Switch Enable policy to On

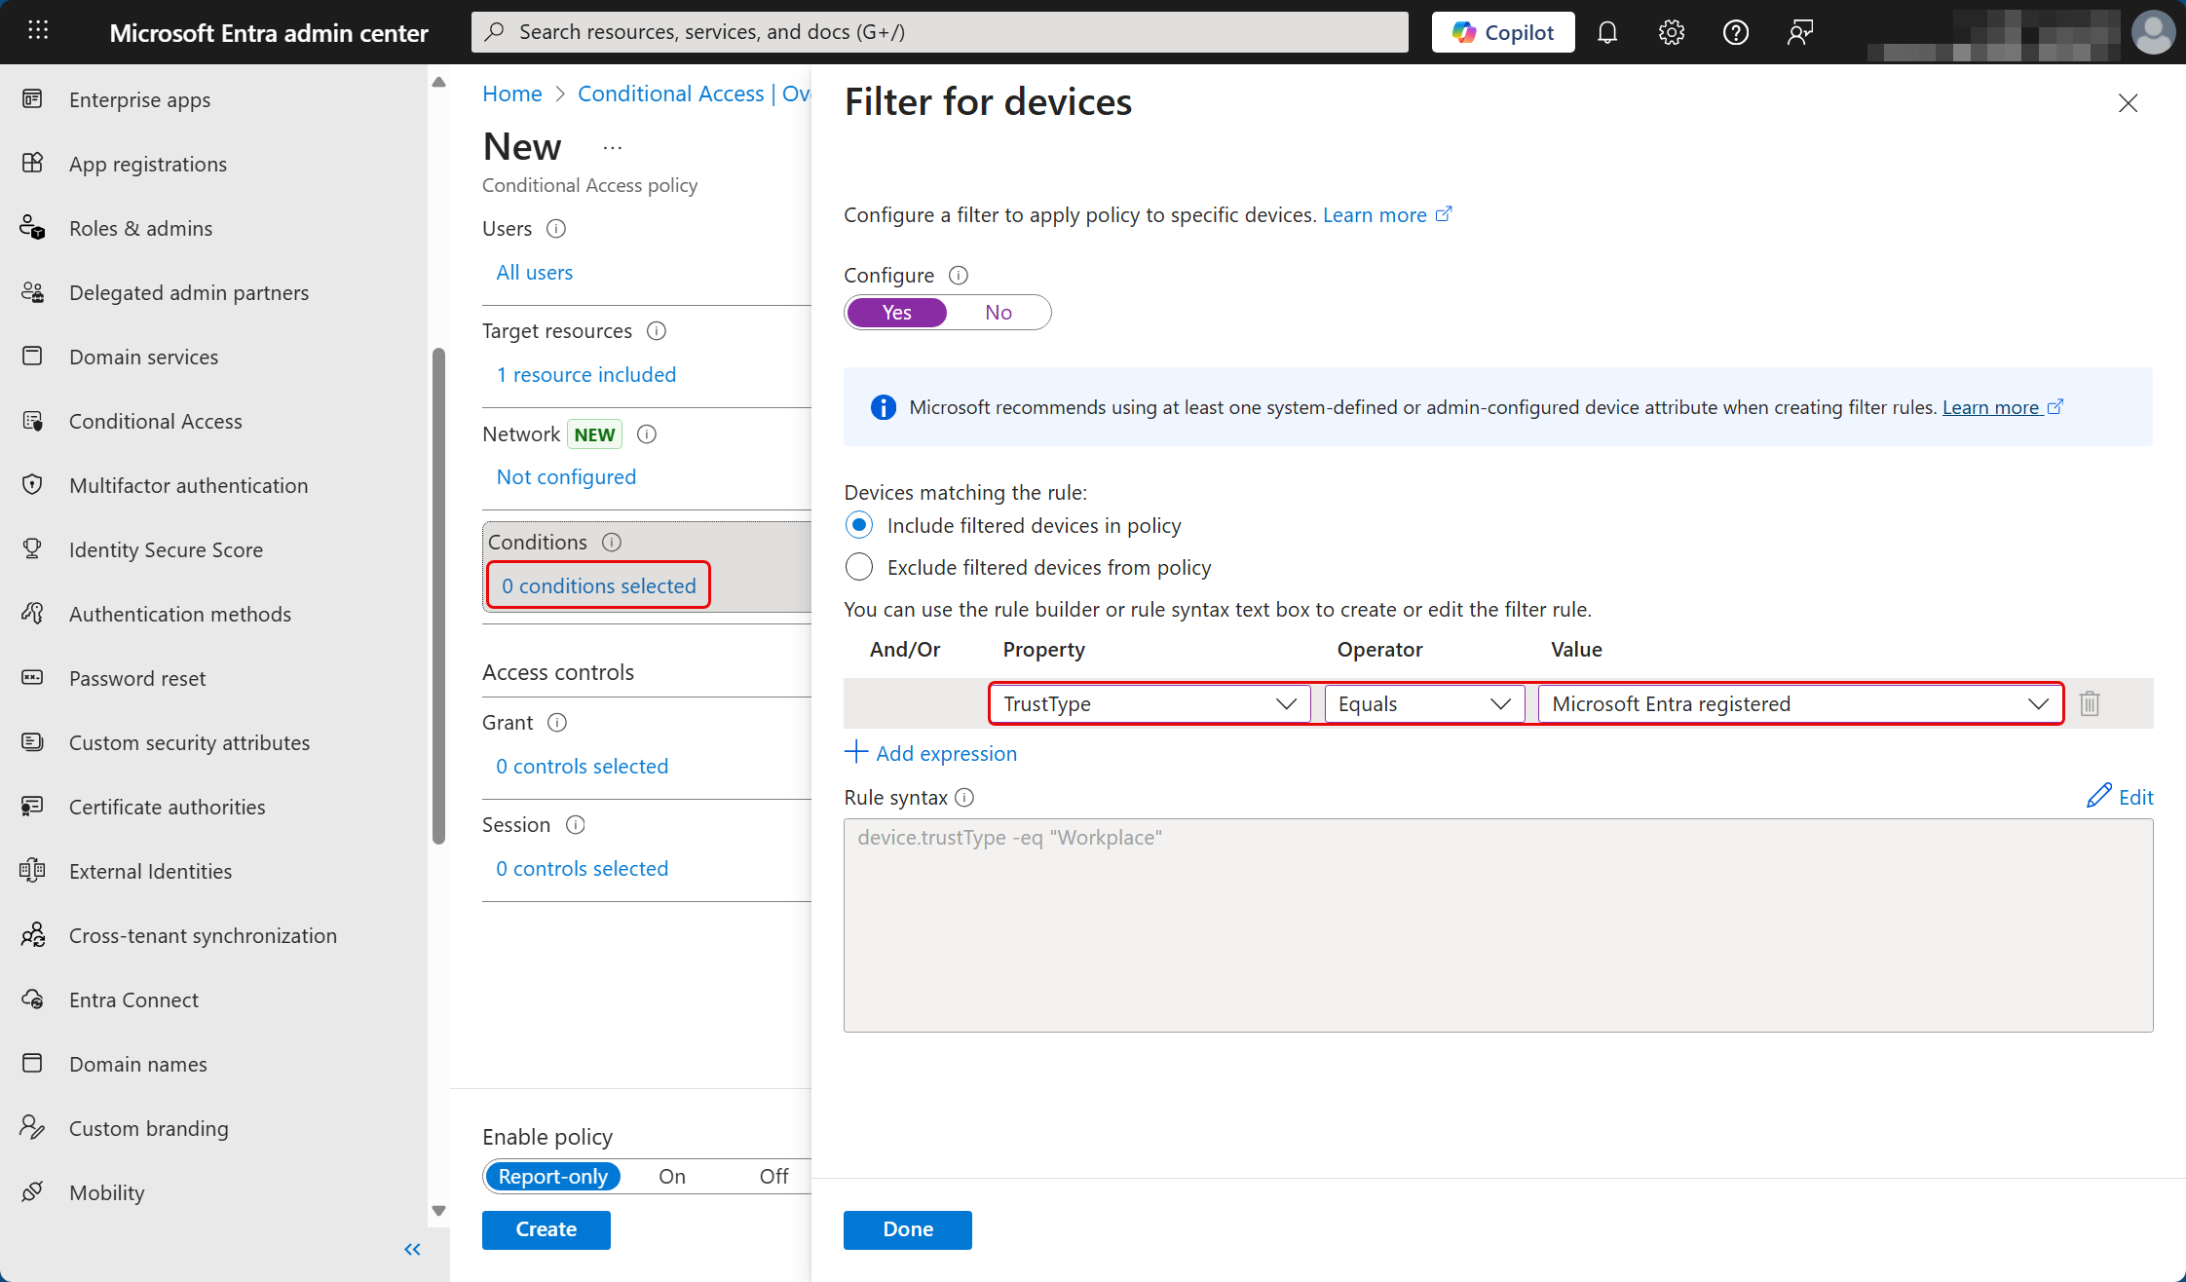point(671,1176)
